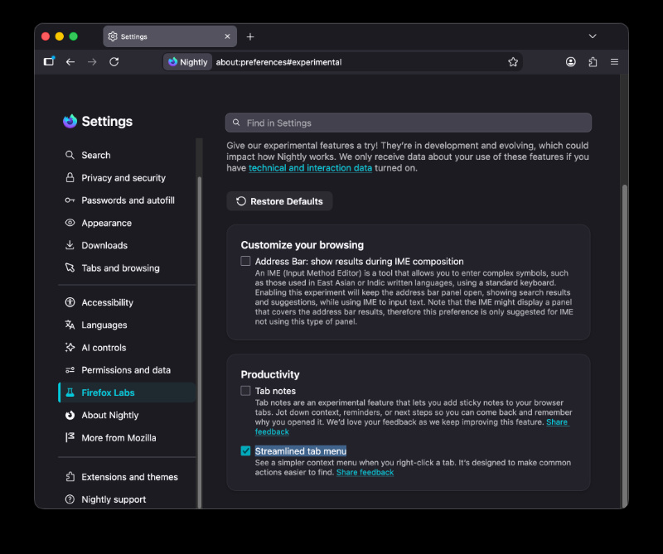Click the magnifier icon in Find in Settings
Viewport: 663px width, 554px height.
tap(236, 123)
